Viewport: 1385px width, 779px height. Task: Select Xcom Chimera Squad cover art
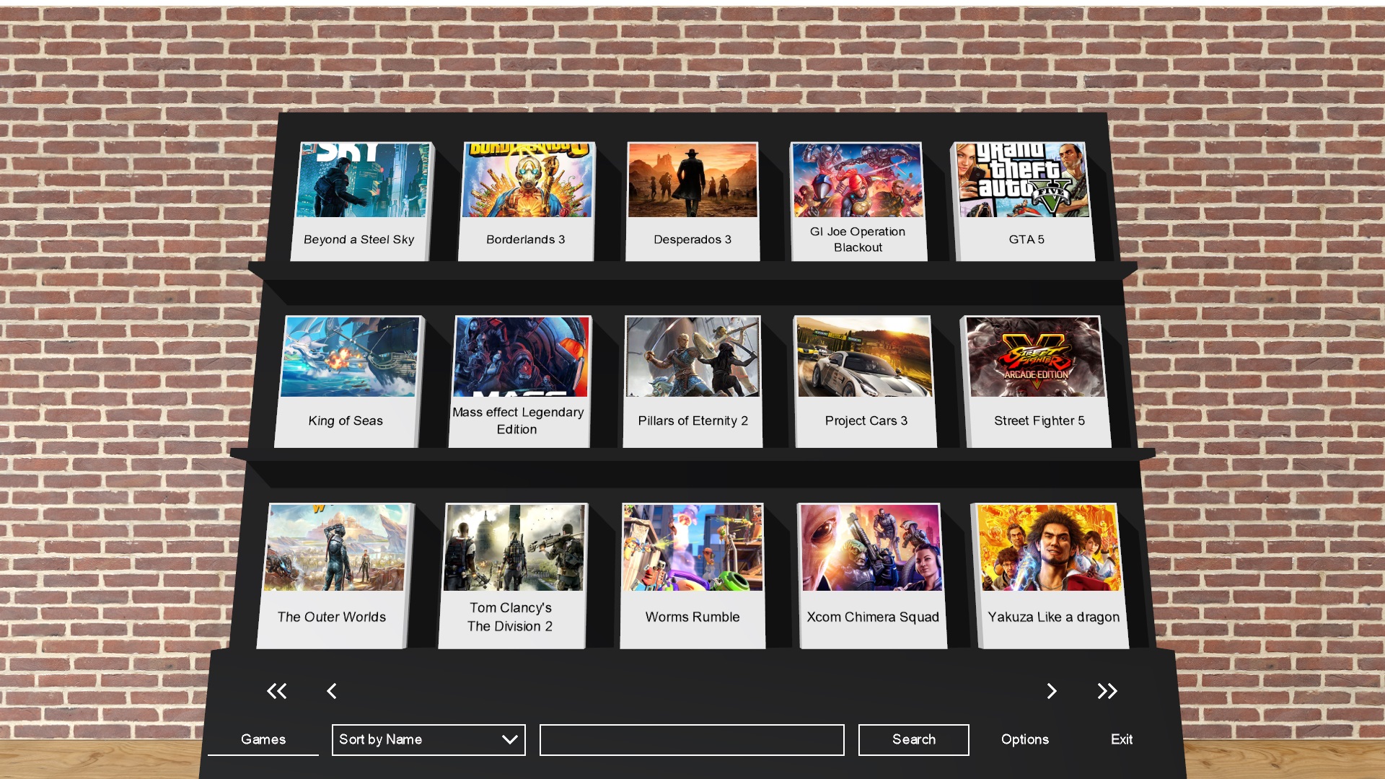(x=871, y=547)
